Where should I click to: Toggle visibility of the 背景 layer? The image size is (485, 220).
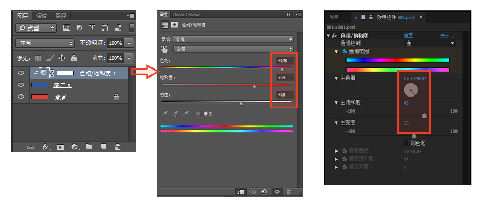click(x=21, y=97)
